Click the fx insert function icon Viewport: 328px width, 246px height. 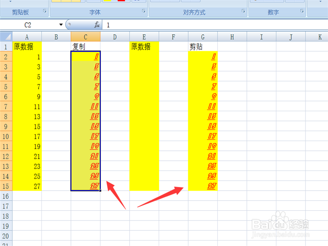pos(97,25)
